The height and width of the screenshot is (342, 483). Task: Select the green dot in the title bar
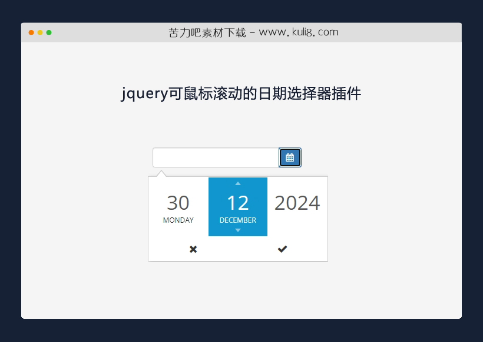click(49, 33)
